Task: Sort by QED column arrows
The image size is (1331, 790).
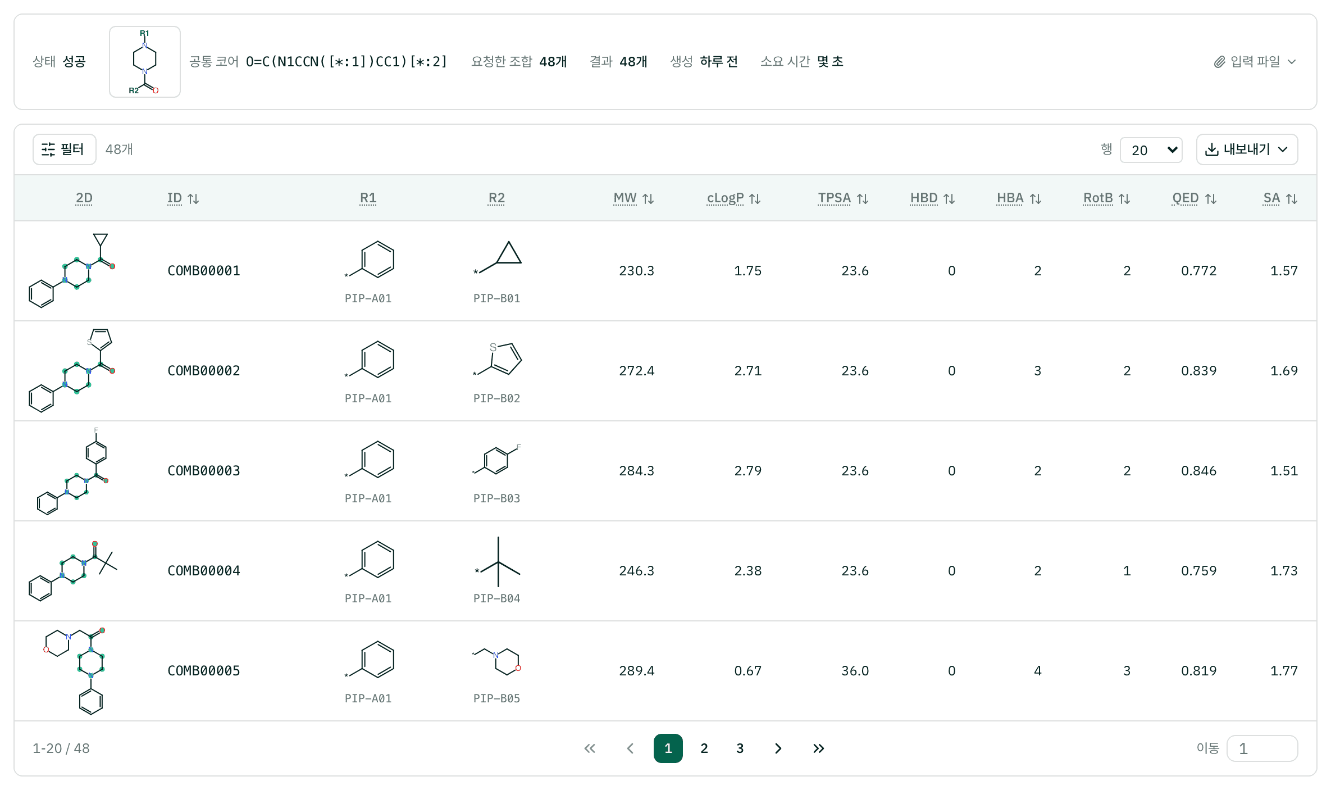Action: click(x=1211, y=199)
